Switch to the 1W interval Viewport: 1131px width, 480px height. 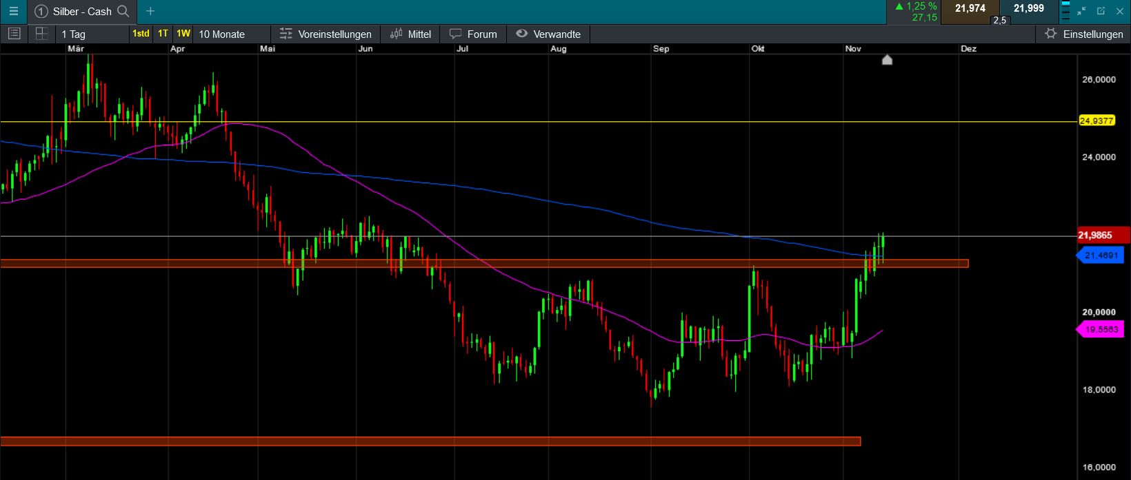pos(183,34)
